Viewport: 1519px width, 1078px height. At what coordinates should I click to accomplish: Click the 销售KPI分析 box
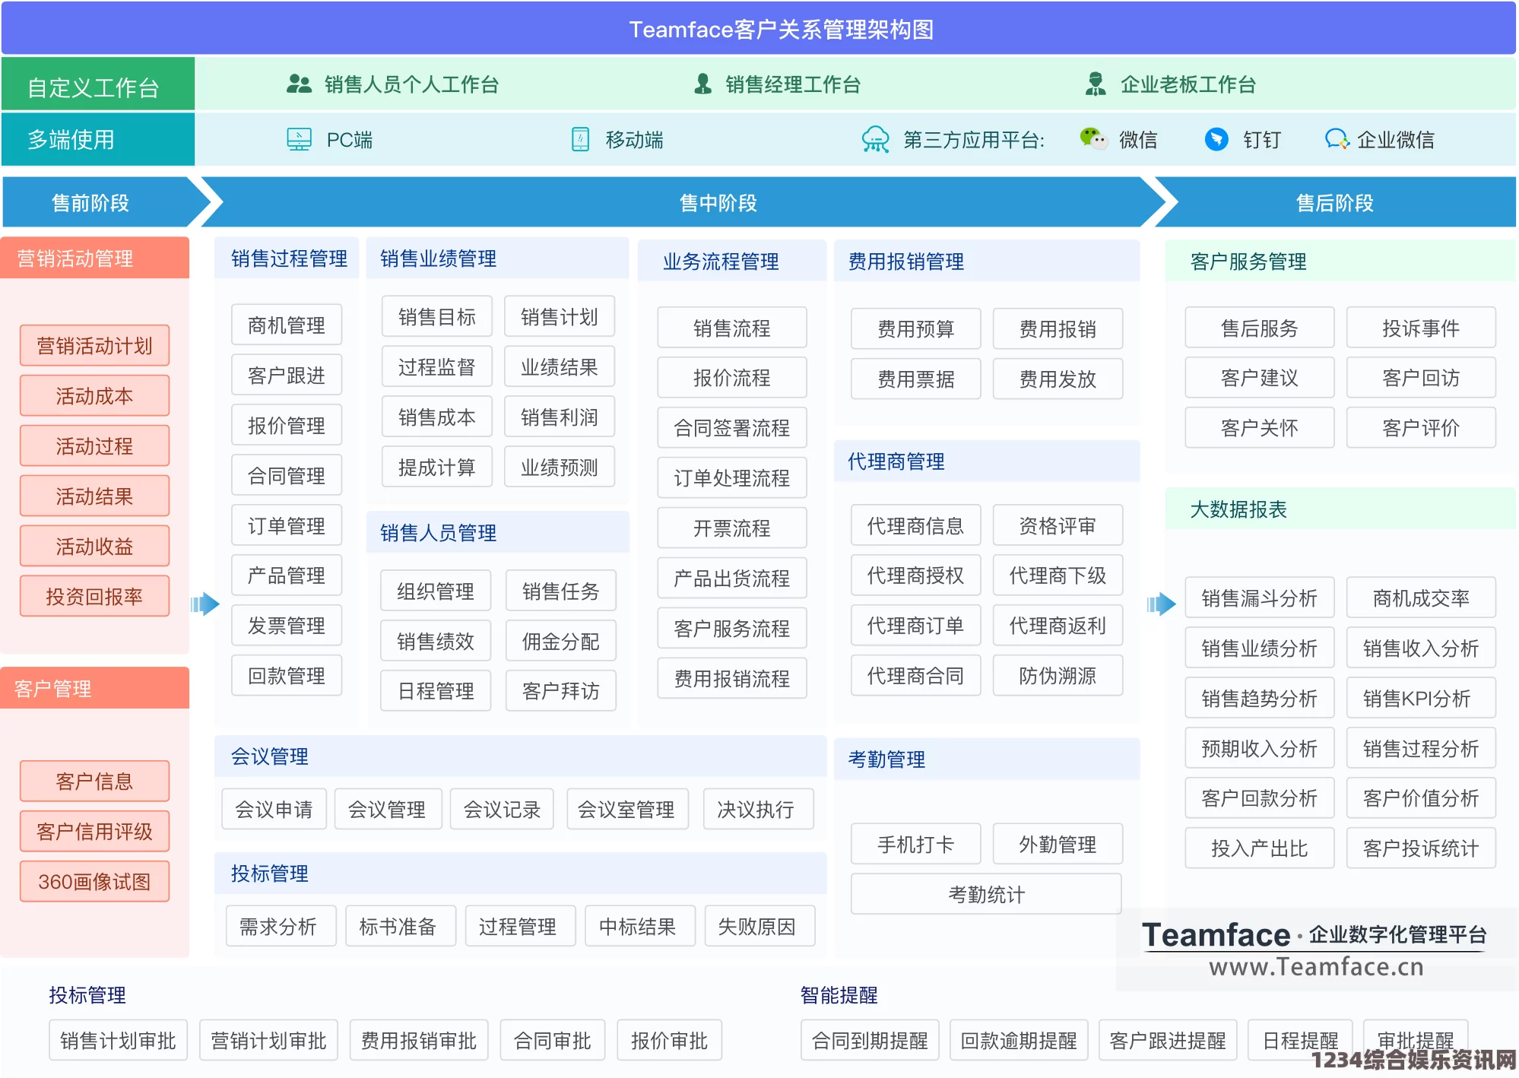point(1421,698)
